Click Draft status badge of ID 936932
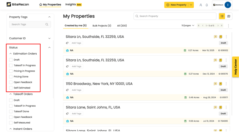The image size is (239, 134). 223,43
